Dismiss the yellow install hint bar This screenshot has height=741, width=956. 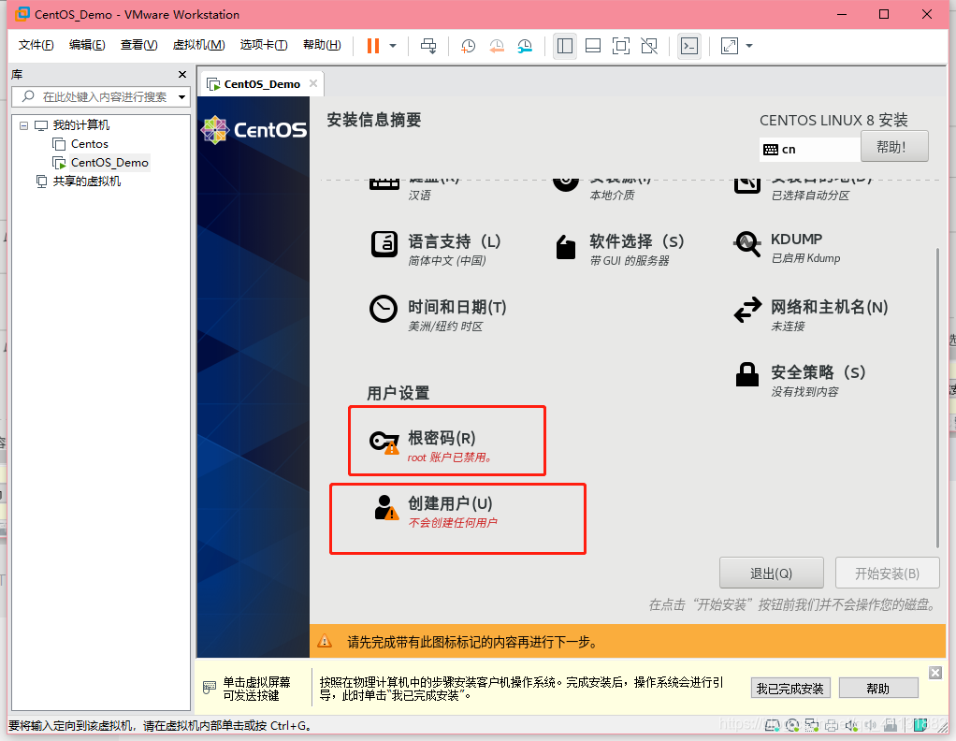(x=935, y=673)
